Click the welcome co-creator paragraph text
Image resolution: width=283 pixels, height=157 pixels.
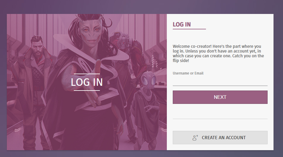point(218,53)
